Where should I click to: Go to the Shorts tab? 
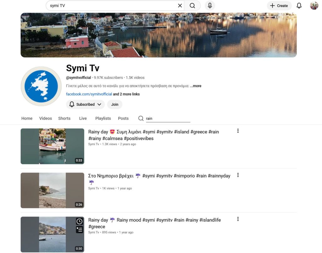(x=64, y=118)
